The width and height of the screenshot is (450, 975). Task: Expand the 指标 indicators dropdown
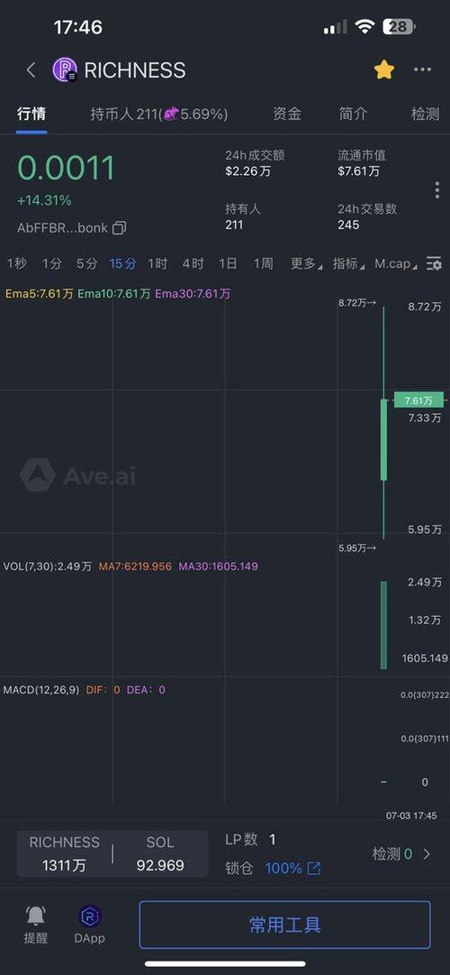tap(348, 263)
